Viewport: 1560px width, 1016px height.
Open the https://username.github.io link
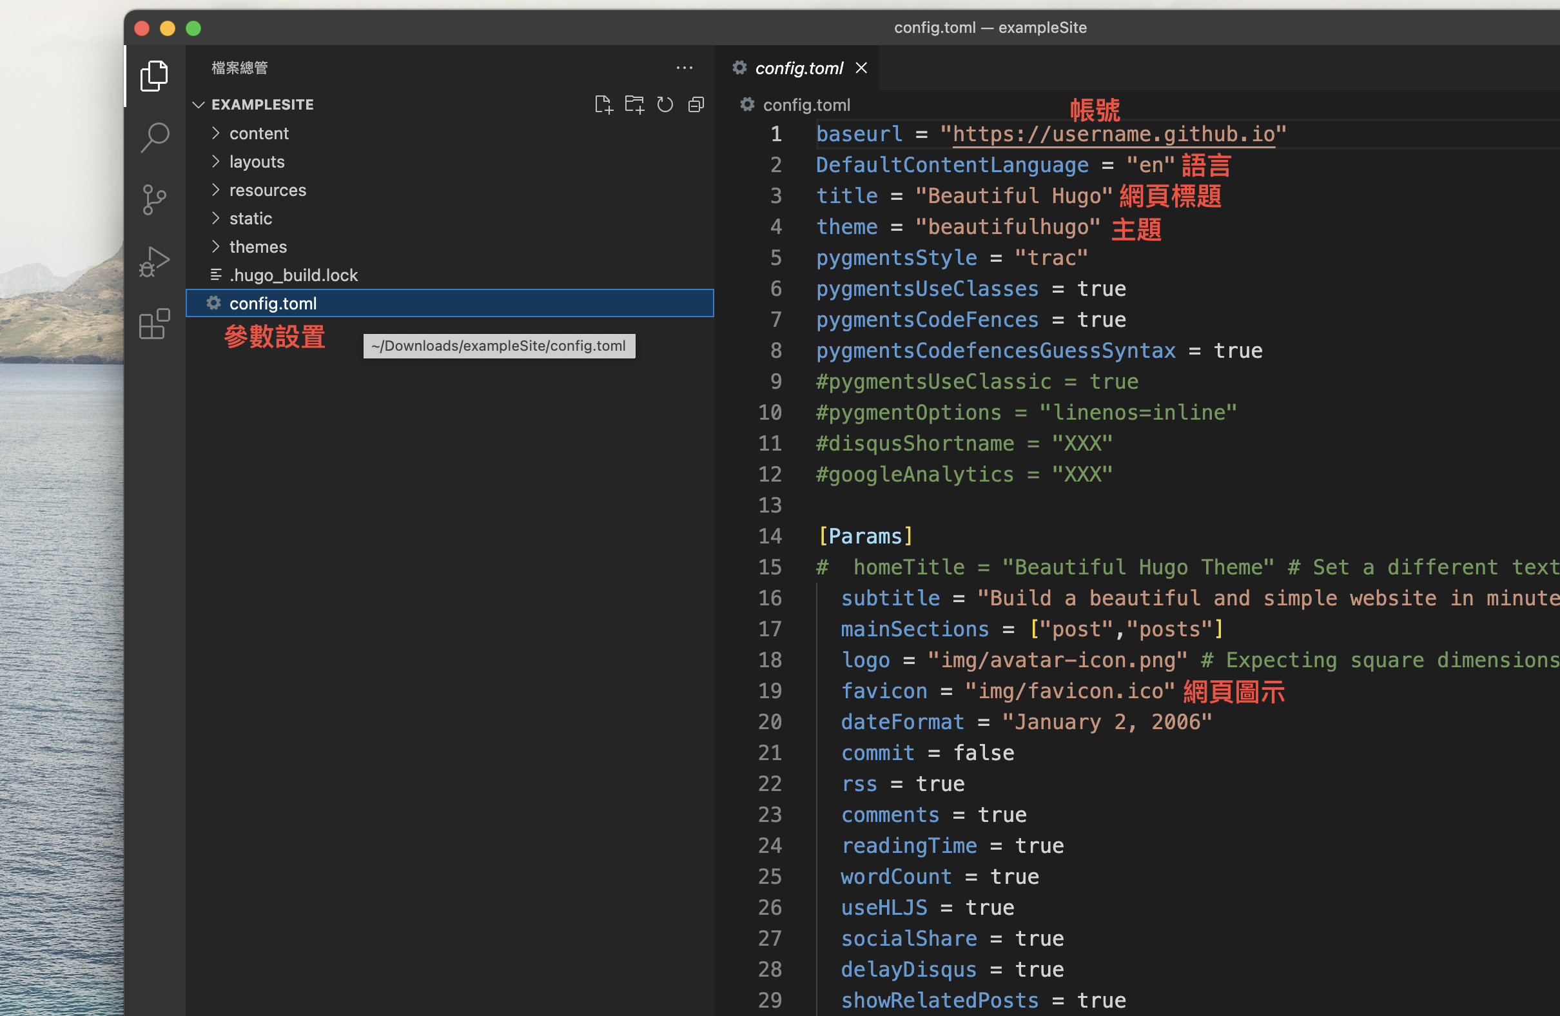pyautogui.click(x=1113, y=134)
